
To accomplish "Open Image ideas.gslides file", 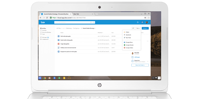I will click(x=65, y=44).
